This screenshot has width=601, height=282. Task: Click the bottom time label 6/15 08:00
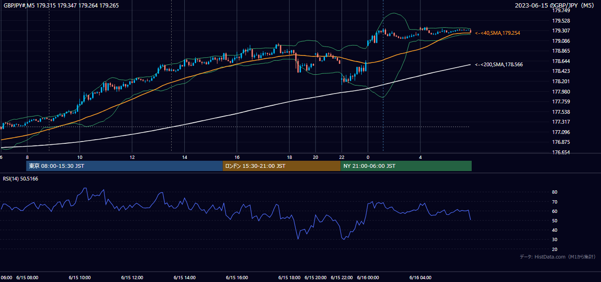coord(27,277)
